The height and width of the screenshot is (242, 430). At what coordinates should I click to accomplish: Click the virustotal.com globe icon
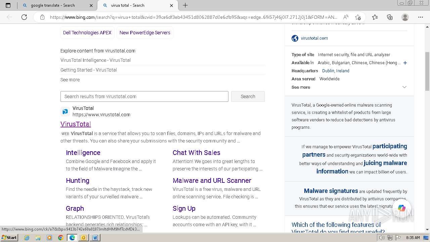pos(295,38)
